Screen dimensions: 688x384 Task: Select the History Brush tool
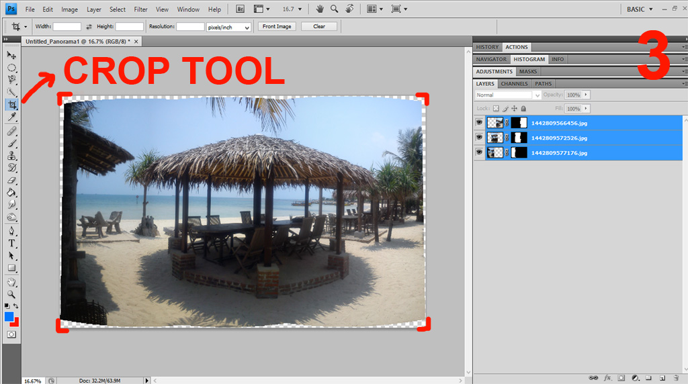(11, 168)
